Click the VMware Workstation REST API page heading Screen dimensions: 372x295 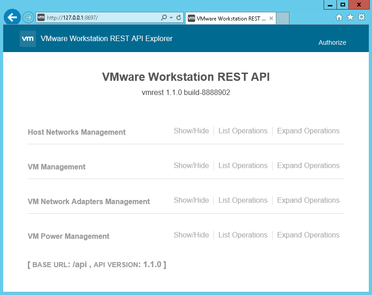click(186, 77)
